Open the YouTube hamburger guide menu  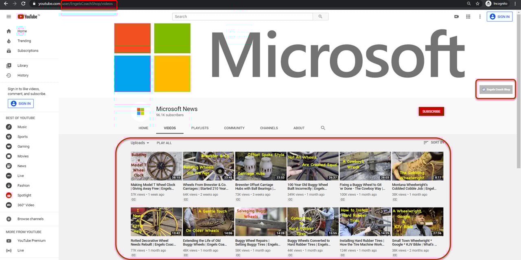point(9,17)
